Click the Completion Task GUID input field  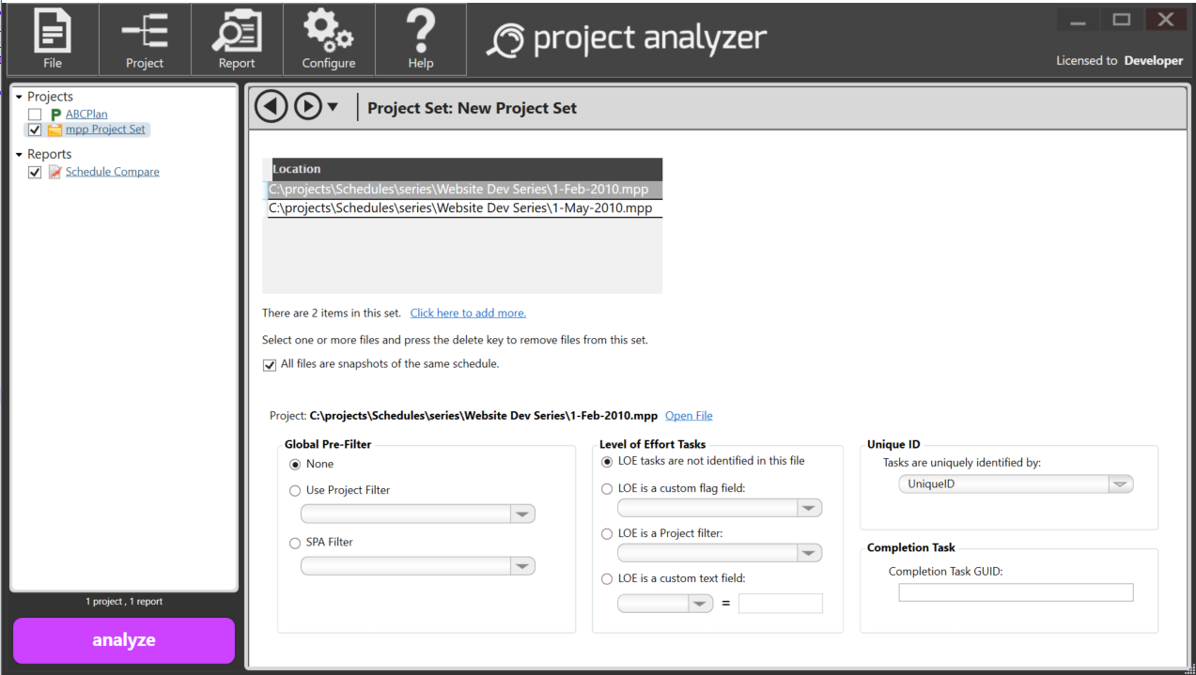pyautogui.click(x=1016, y=592)
